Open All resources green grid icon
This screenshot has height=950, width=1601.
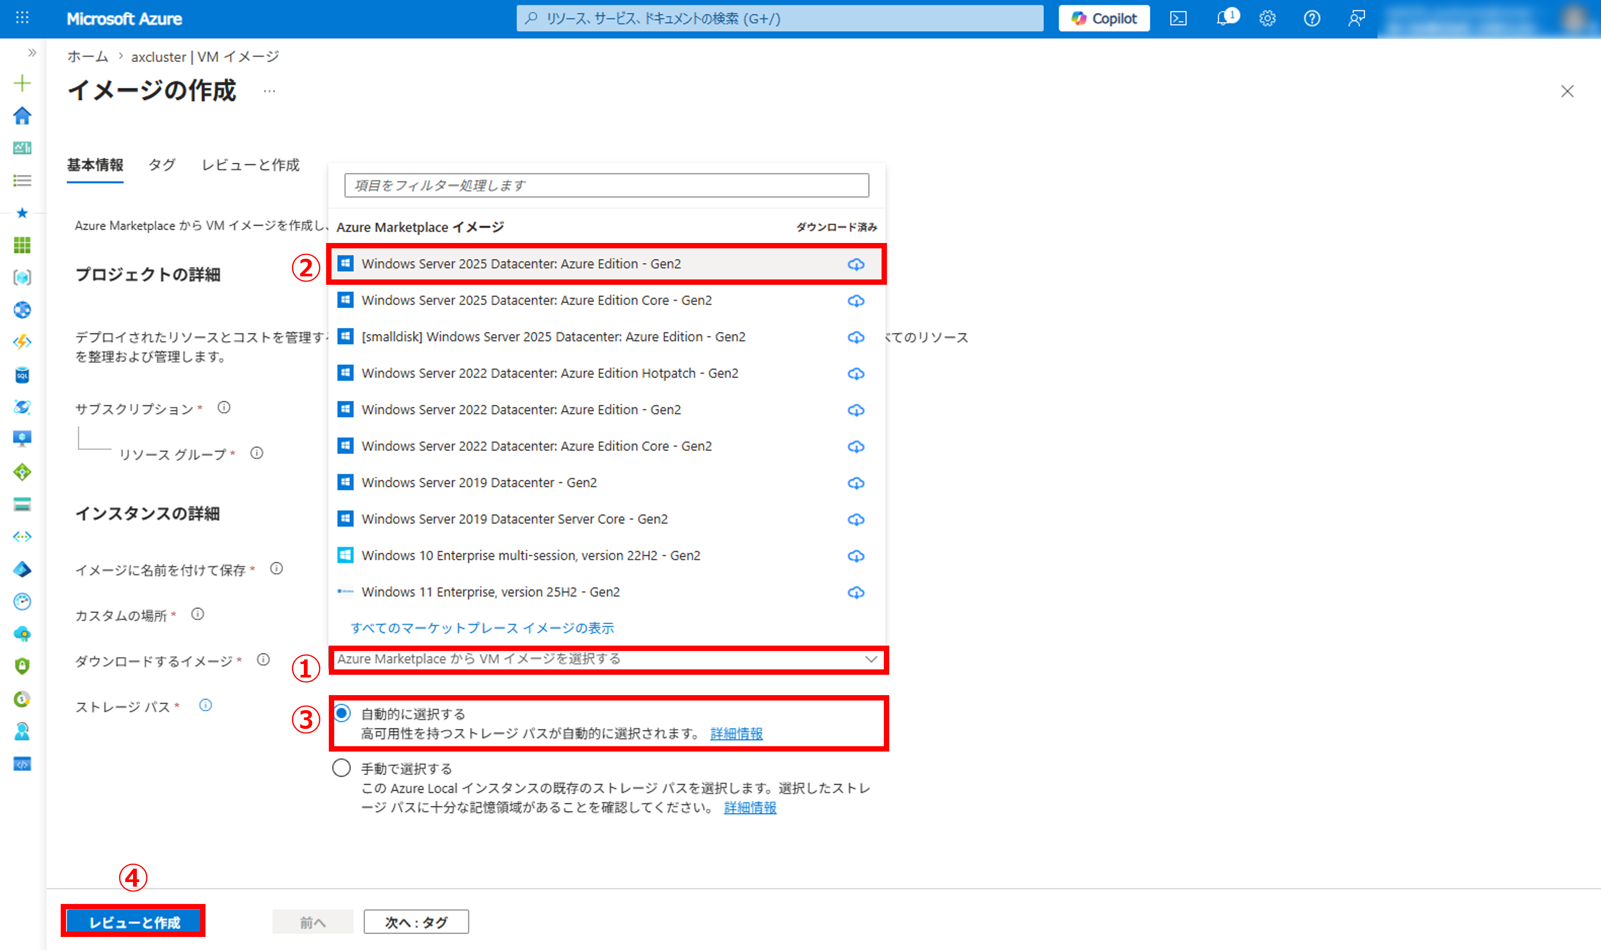pos(22,245)
